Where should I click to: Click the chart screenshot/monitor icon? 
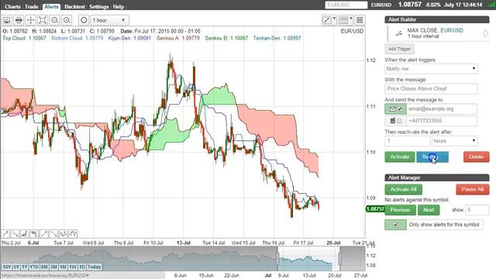pos(7,20)
